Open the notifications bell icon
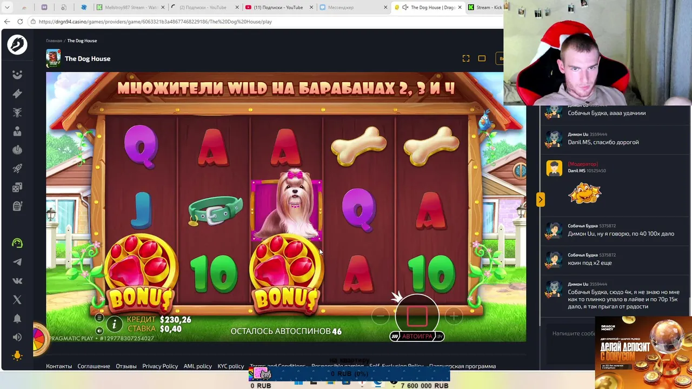This screenshot has width=692, height=389. 17,318
